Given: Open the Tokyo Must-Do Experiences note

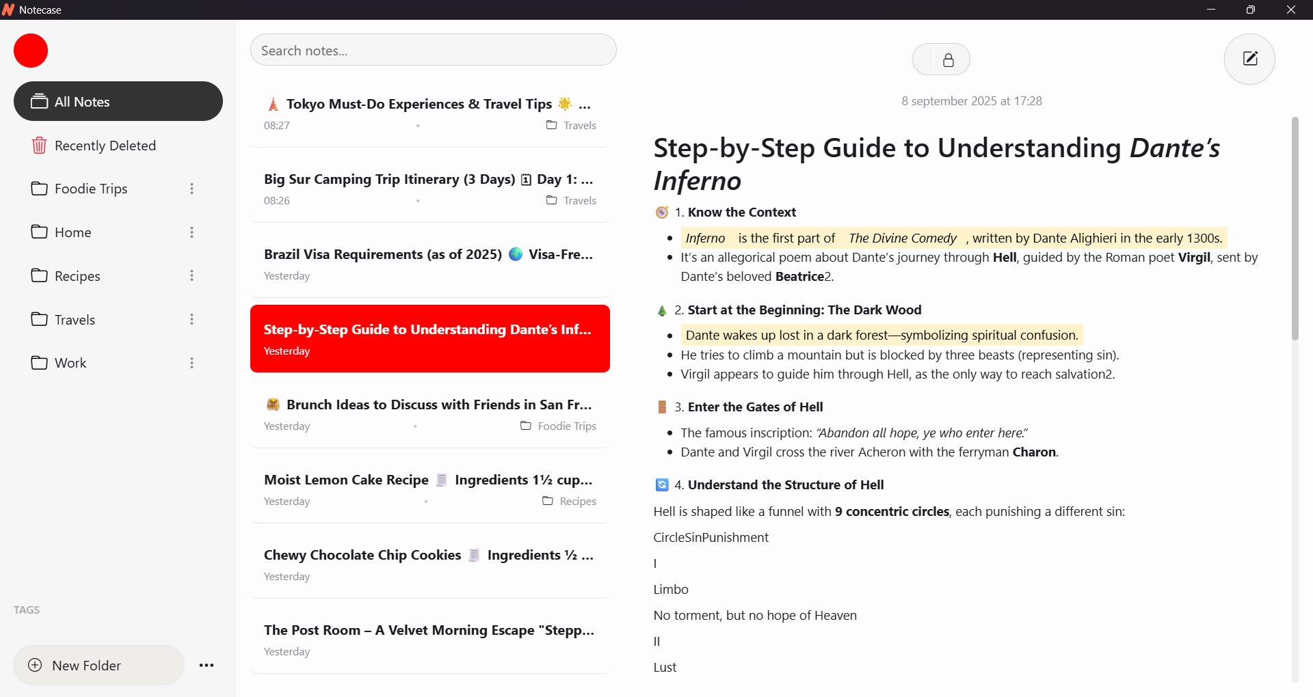Looking at the screenshot, I should 430,113.
